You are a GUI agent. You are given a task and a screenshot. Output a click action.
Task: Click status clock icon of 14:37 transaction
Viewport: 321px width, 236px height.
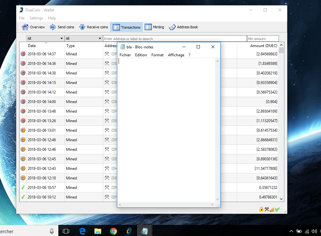click(23, 54)
